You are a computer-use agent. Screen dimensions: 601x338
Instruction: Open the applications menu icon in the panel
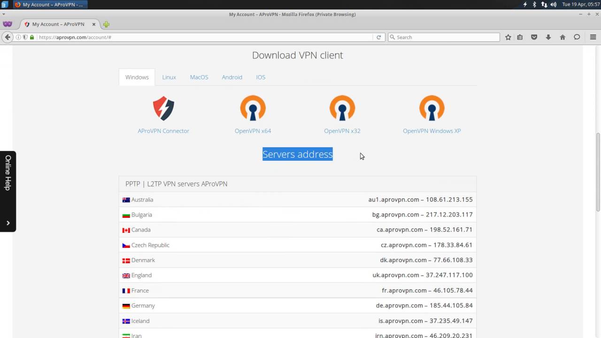coord(4,4)
